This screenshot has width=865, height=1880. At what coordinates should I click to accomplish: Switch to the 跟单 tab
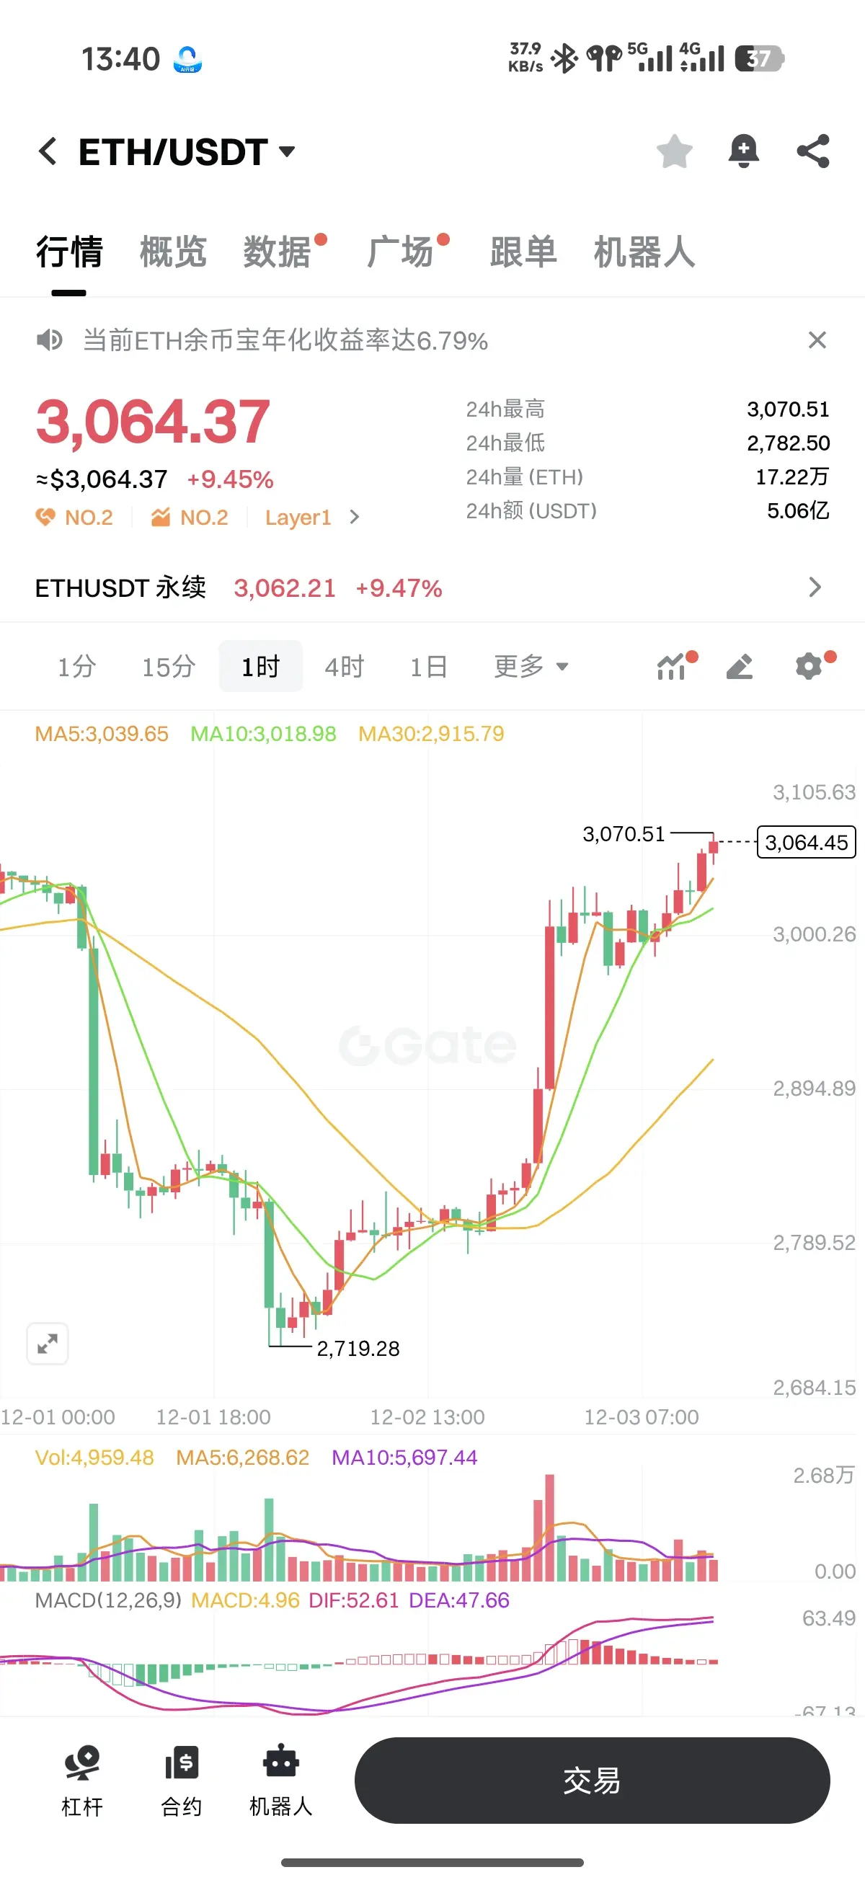pyautogui.click(x=523, y=252)
